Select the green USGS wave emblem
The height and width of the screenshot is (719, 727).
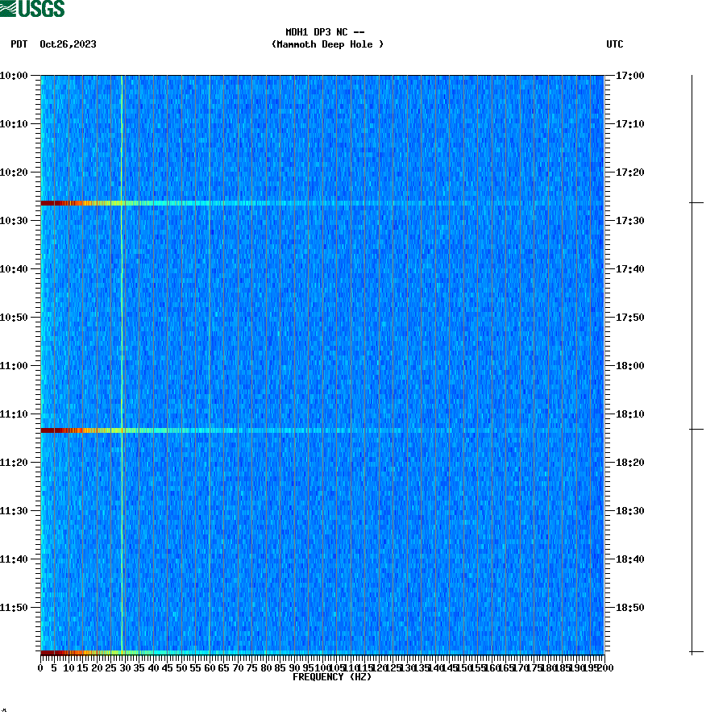click(x=10, y=10)
